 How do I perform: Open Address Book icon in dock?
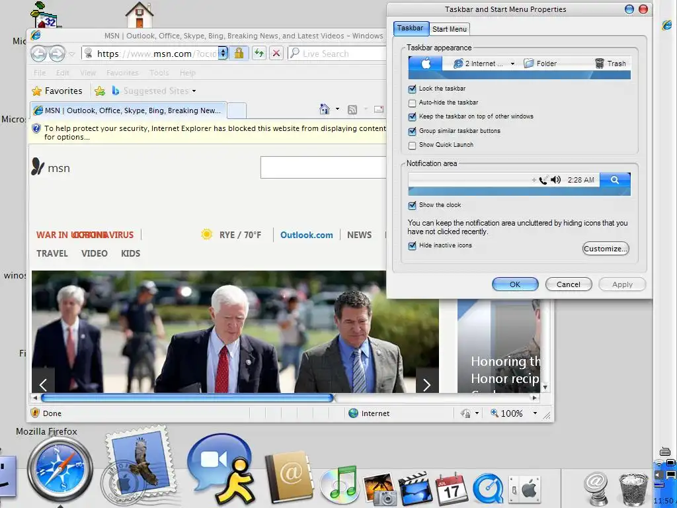(289, 478)
